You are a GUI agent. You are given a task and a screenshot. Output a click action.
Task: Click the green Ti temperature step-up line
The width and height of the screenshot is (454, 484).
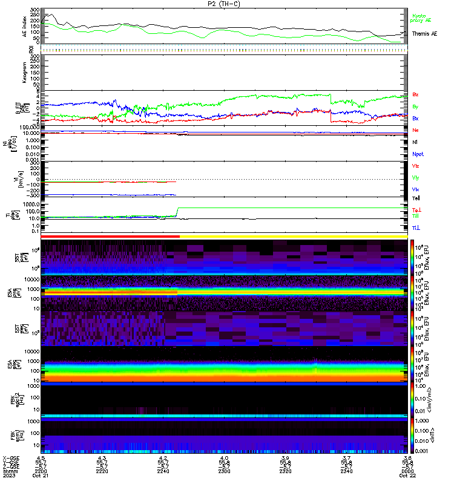click(177, 212)
